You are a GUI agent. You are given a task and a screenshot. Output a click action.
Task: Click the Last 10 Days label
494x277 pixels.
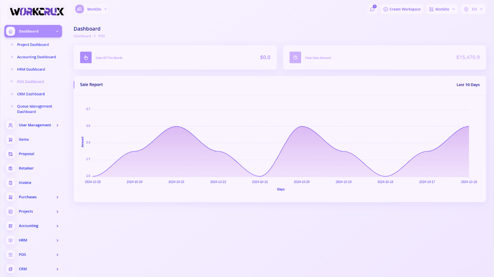click(x=468, y=85)
